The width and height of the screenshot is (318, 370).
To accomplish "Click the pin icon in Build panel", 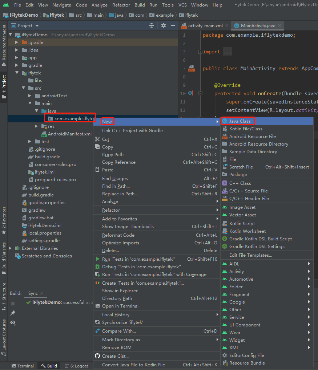I will click(13, 313).
